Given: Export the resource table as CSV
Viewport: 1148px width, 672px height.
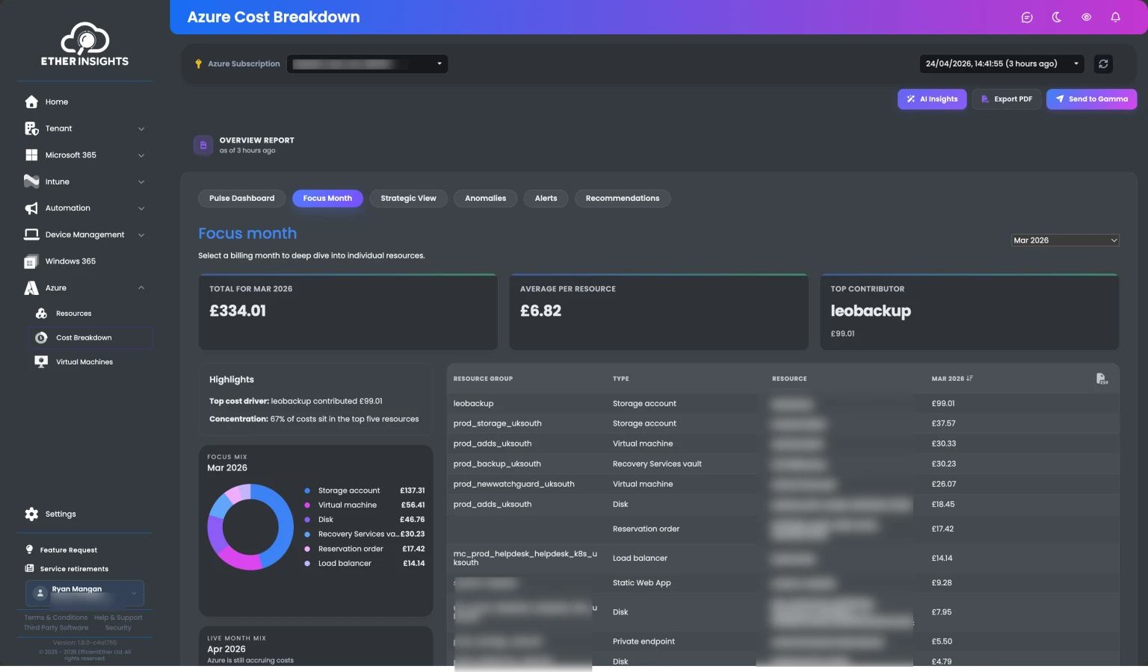Looking at the screenshot, I should (1102, 379).
